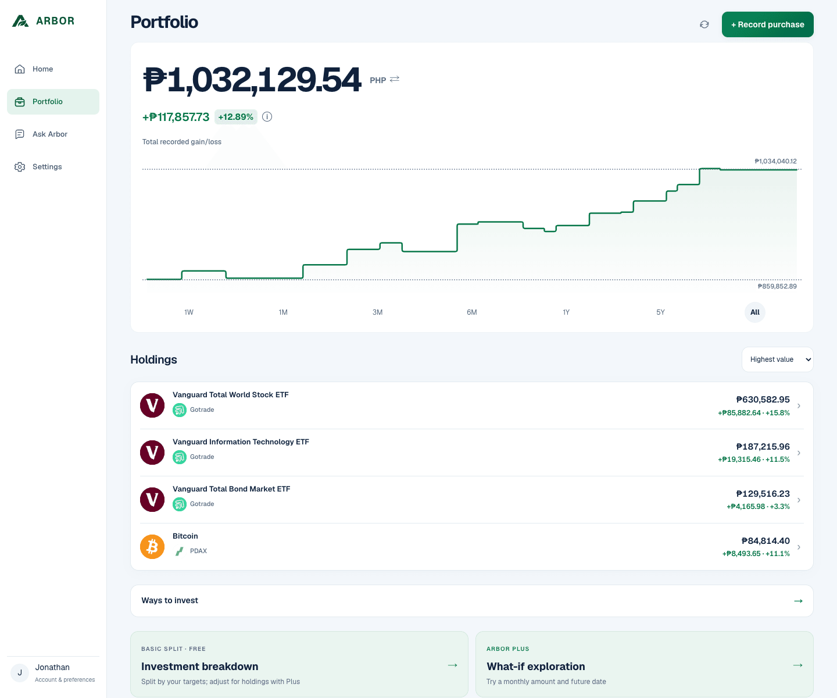Expand Vanguard Total Bond Market ETF chevron
Image resolution: width=837 pixels, height=698 pixels.
click(799, 500)
